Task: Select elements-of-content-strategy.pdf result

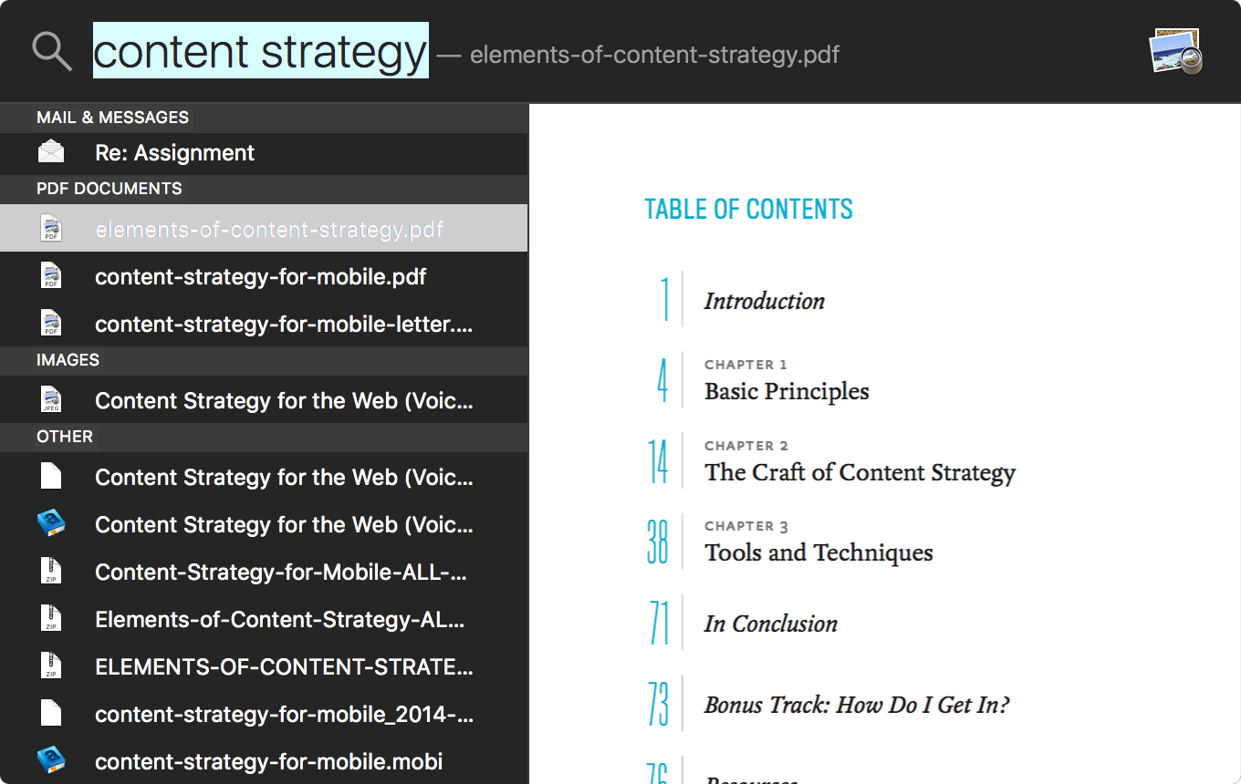Action: [264, 228]
